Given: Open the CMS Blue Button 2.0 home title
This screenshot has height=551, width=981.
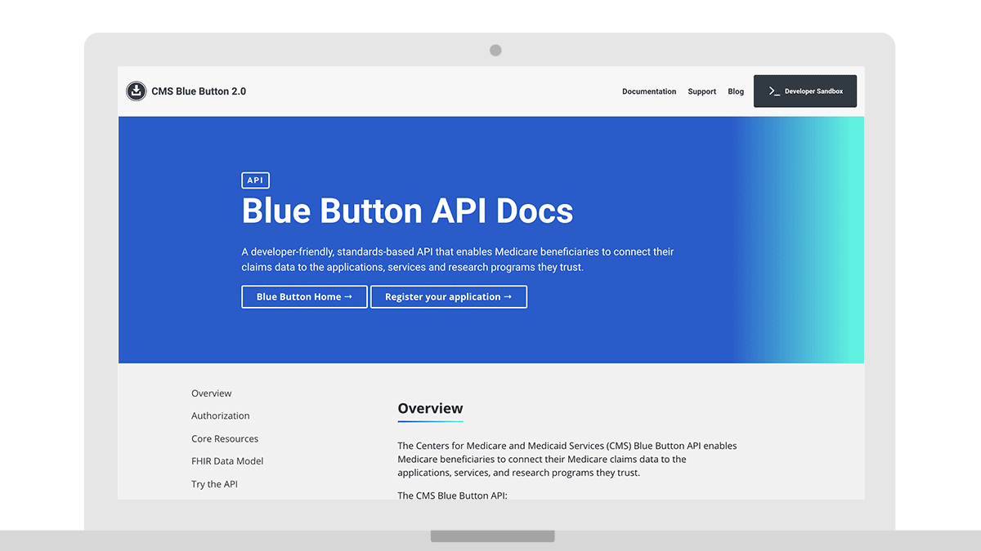Looking at the screenshot, I should (199, 91).
